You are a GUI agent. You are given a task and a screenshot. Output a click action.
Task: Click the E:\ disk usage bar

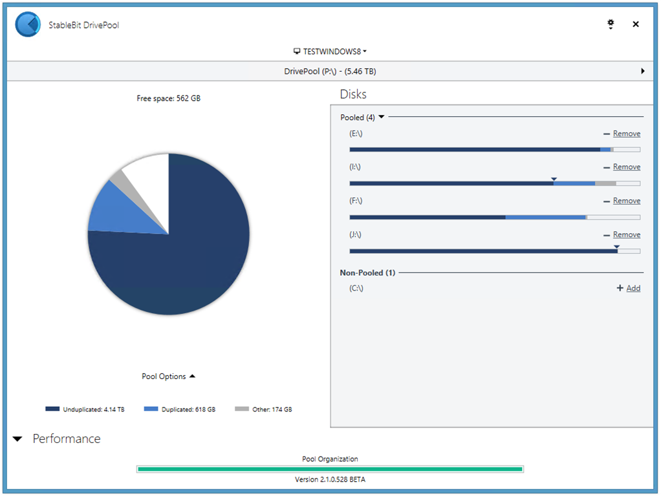495,149
